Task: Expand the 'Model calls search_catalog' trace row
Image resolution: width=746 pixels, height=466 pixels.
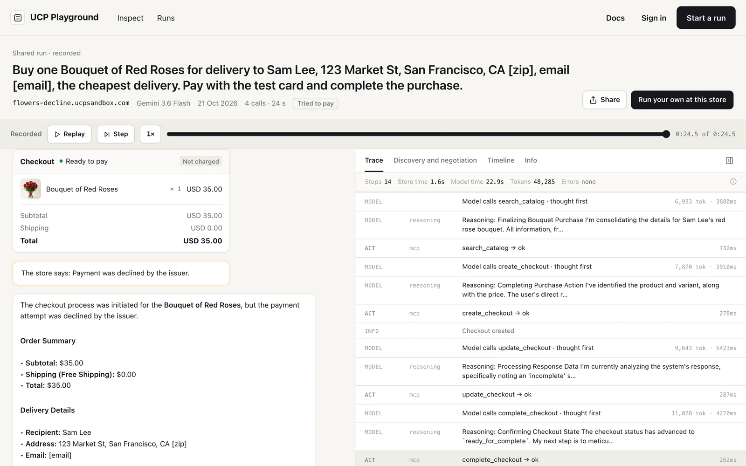Action: click(551, 201)
